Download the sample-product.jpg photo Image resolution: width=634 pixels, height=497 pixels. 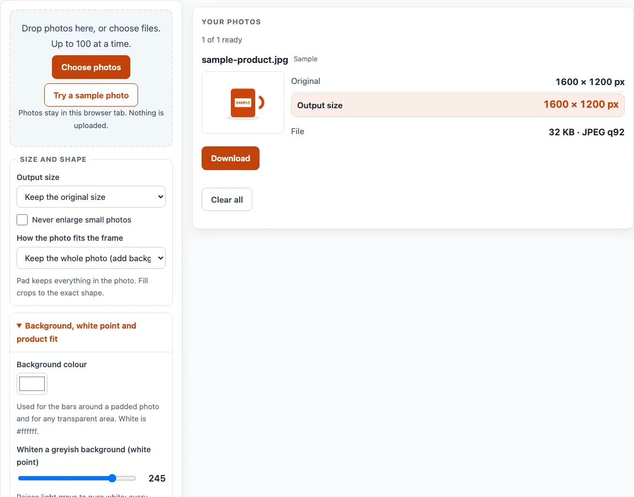pos(230,158)
